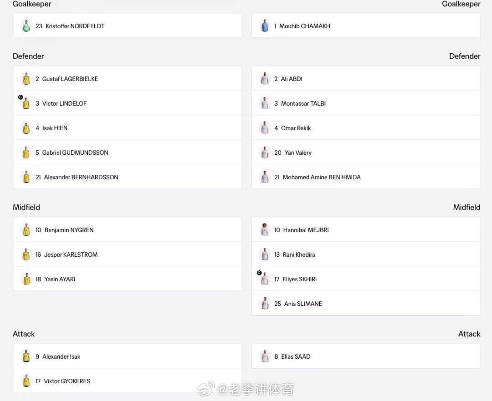Select text 'Ellyes SKHIRI'

tap(300, 279)
